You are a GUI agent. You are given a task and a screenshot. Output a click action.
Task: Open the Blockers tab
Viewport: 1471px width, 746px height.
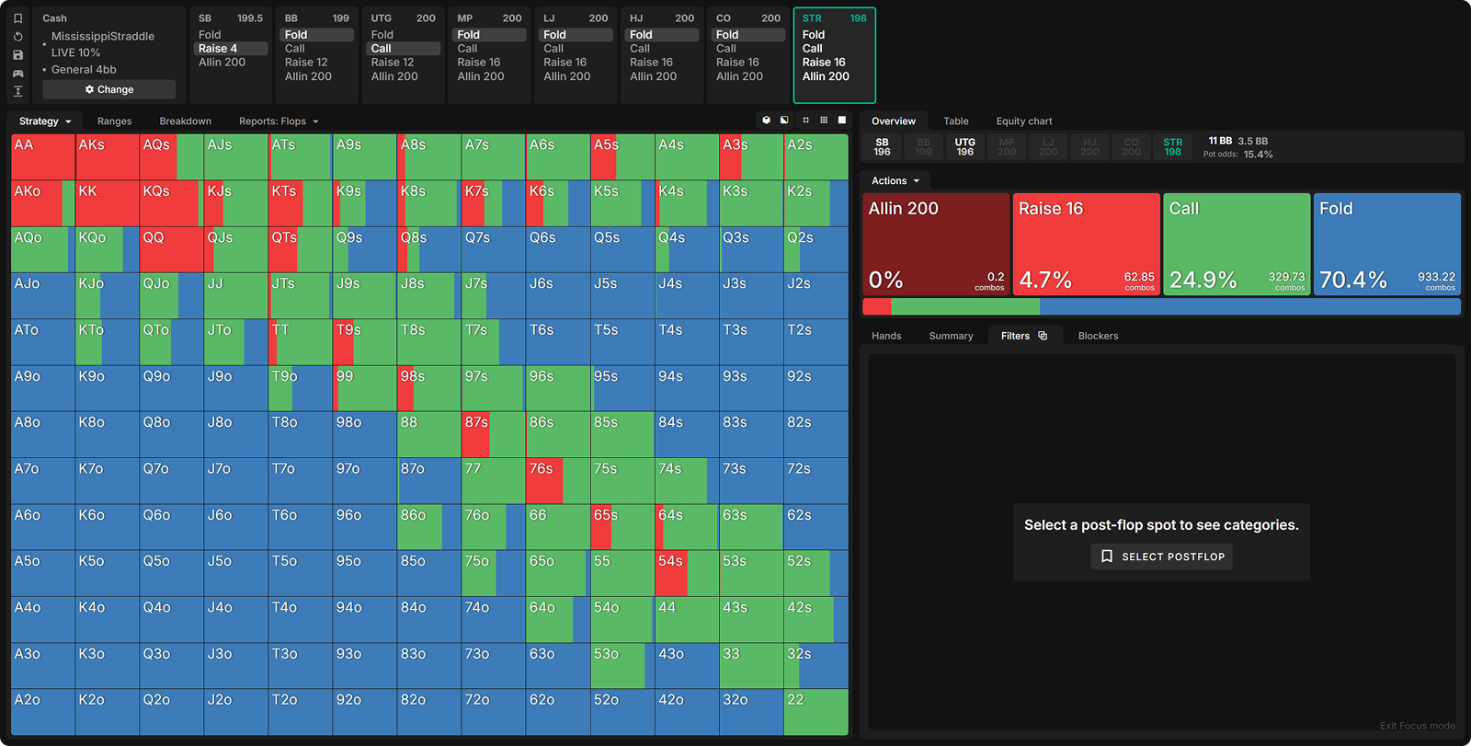click(1098, 336)
